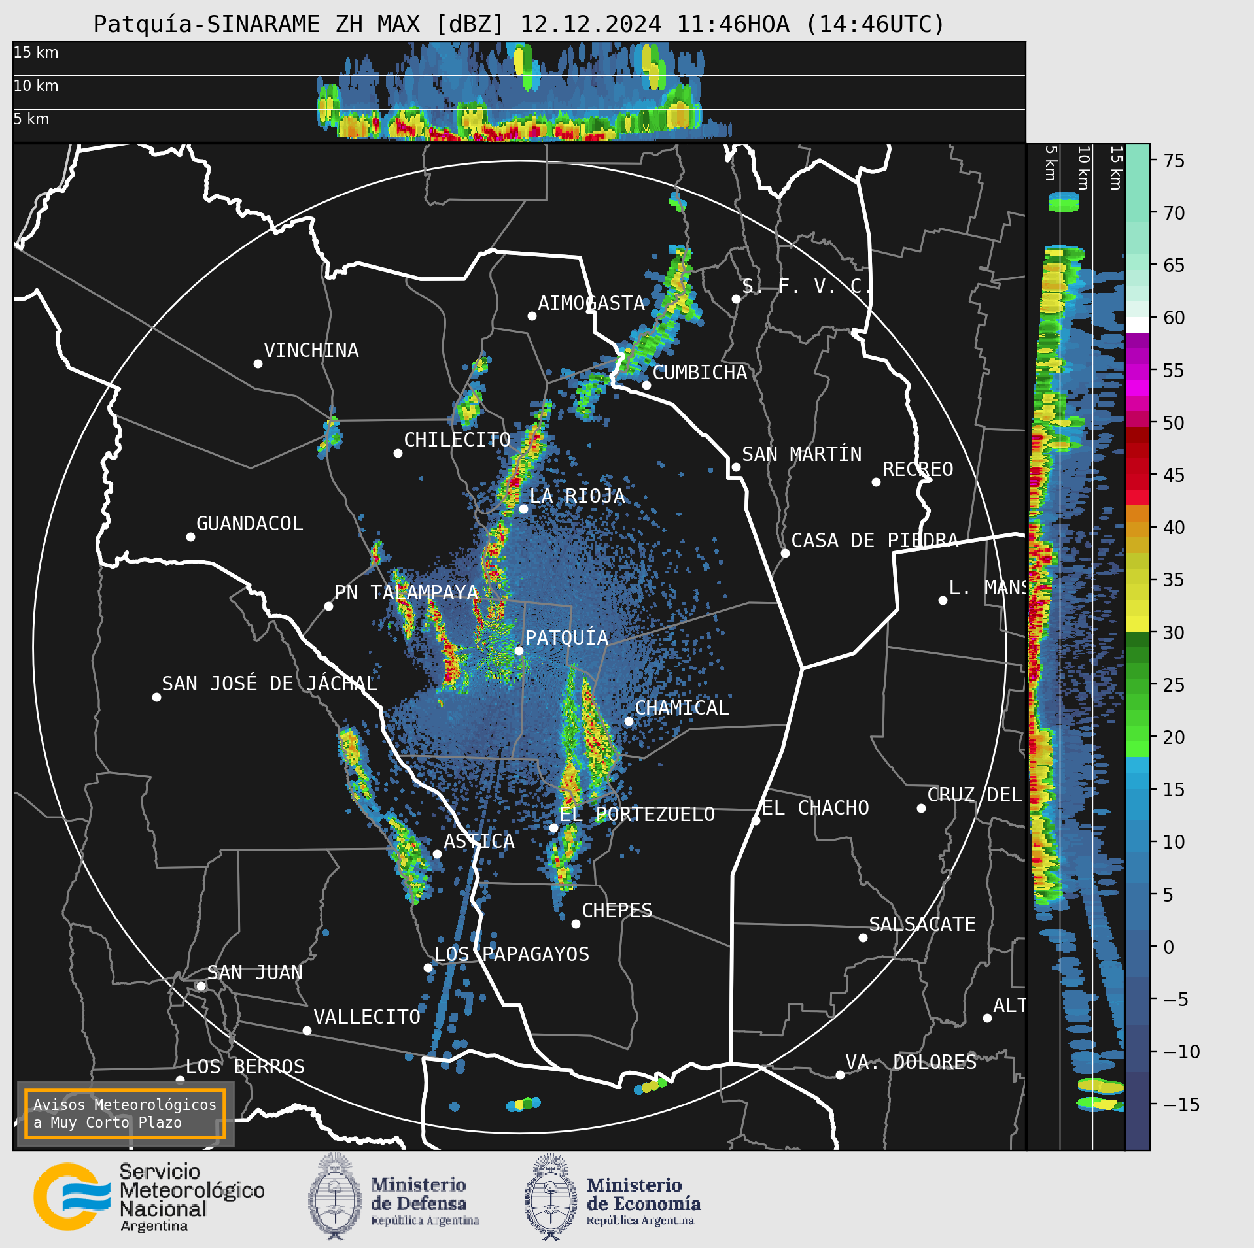Click the PN TALAMPAYA label

(x=406, y=592)
